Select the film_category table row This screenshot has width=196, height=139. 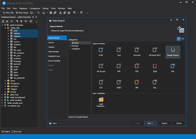coord(19,53)
